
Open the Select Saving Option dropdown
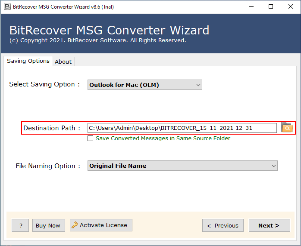144,85
